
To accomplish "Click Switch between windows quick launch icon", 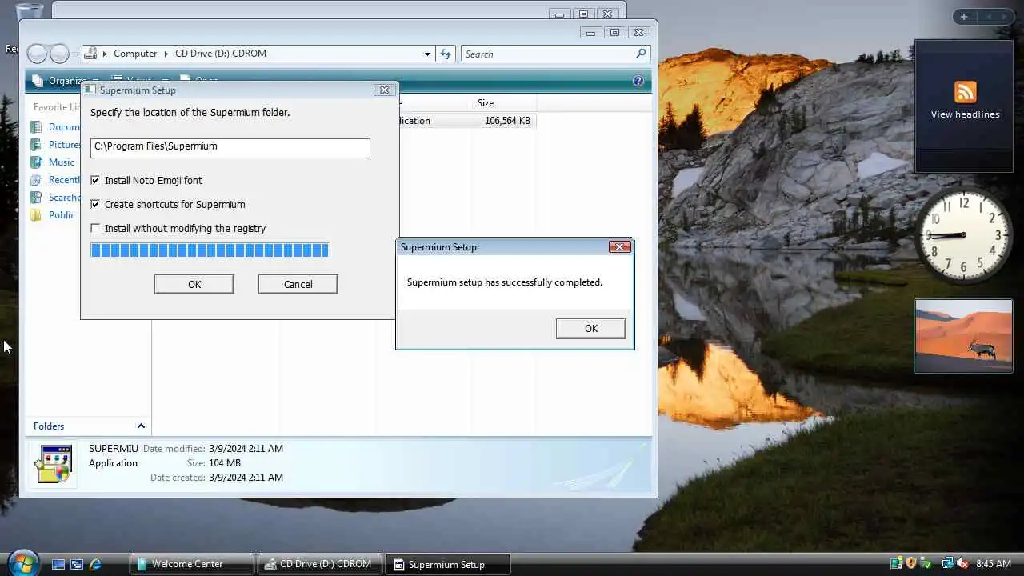I will pos(77,564).
